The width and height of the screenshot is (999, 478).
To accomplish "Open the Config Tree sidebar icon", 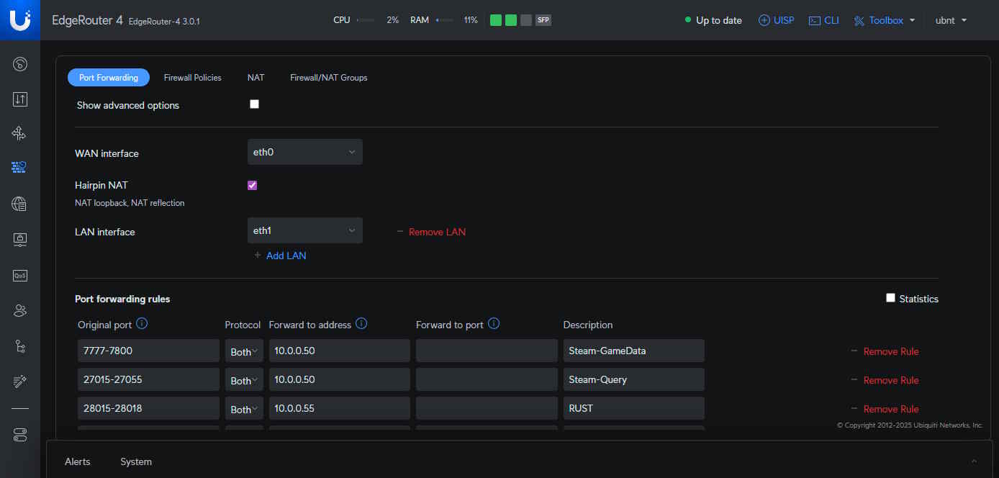I will tap(20, 346).
